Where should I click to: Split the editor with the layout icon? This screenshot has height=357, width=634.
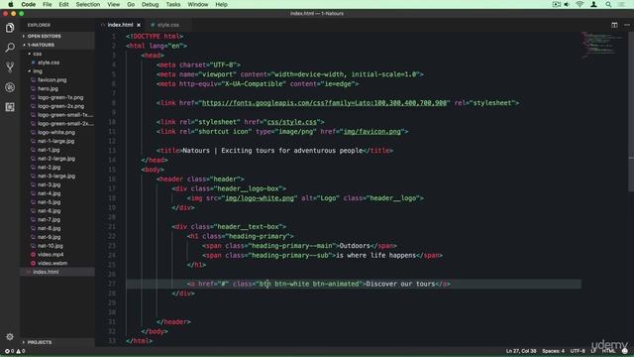coord(614,25)
